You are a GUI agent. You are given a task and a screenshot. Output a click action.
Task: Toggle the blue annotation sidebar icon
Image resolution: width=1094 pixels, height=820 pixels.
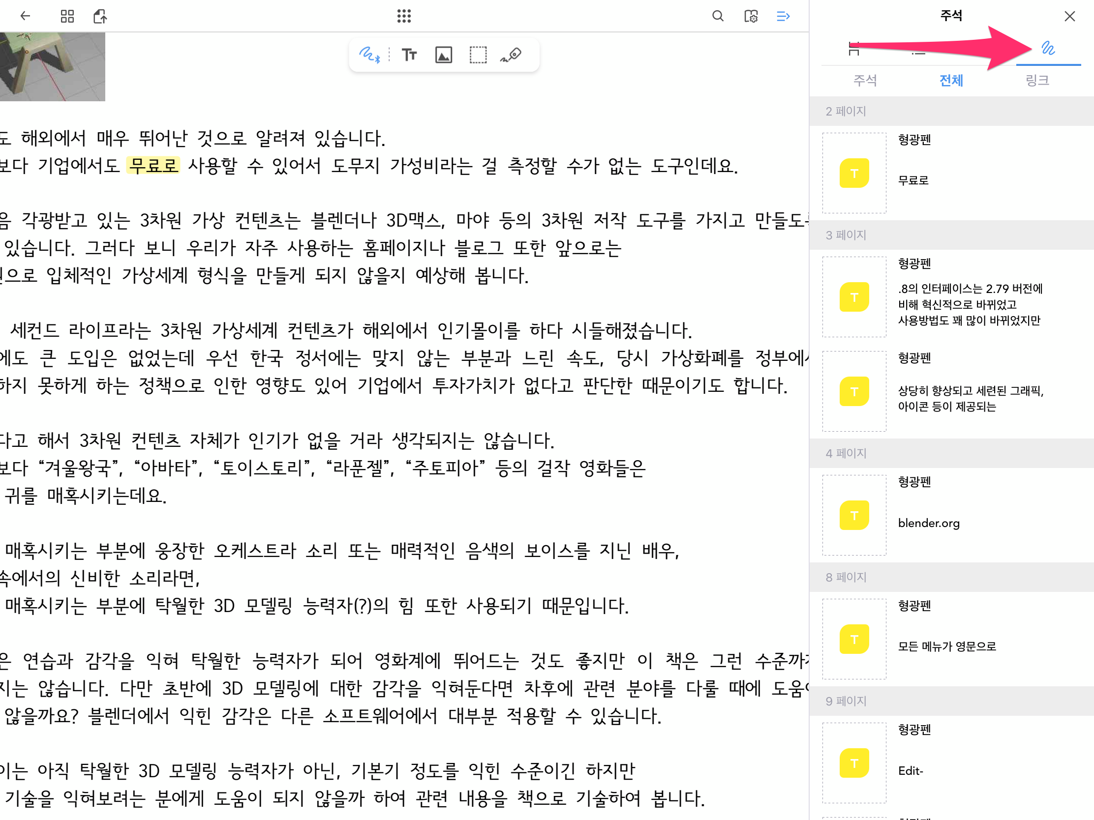(783, 16)
